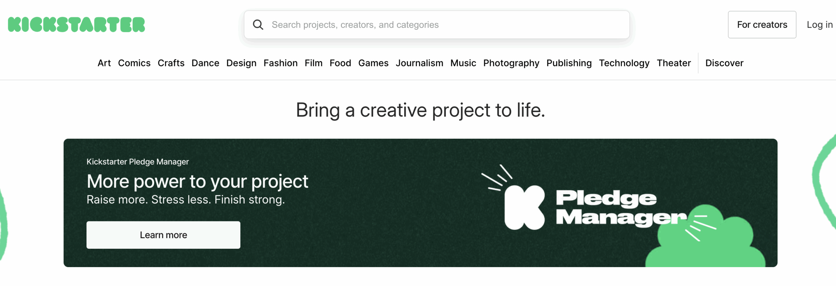Click the Kickstarter logo
Viewport: 836px width, 286px height.
[76, 25]
